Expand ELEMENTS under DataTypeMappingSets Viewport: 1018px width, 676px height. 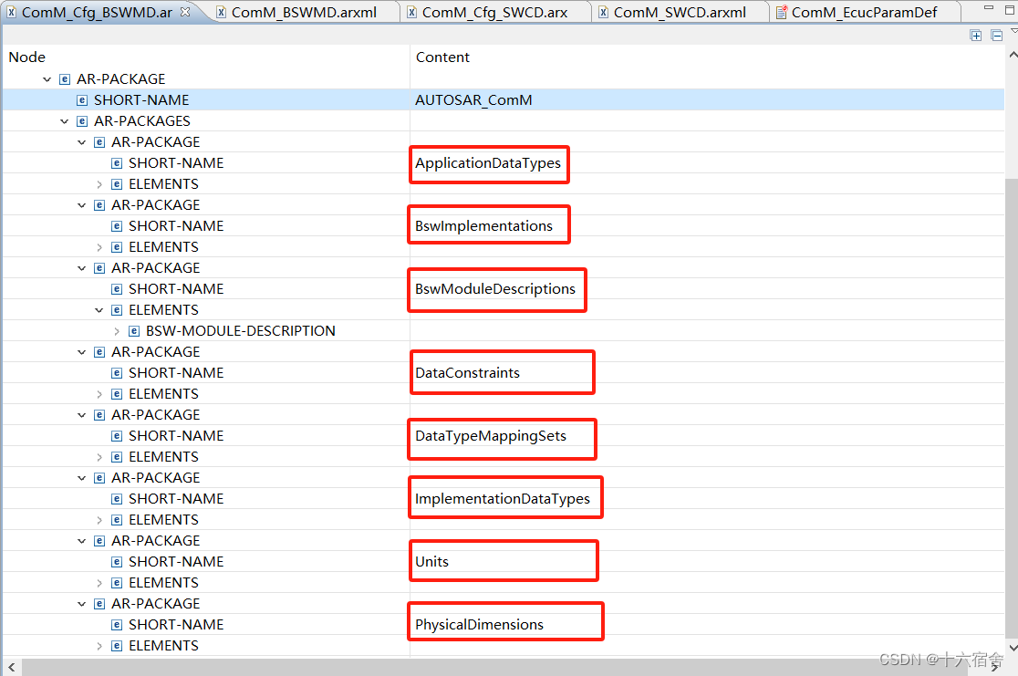click(x=99, y=457)
